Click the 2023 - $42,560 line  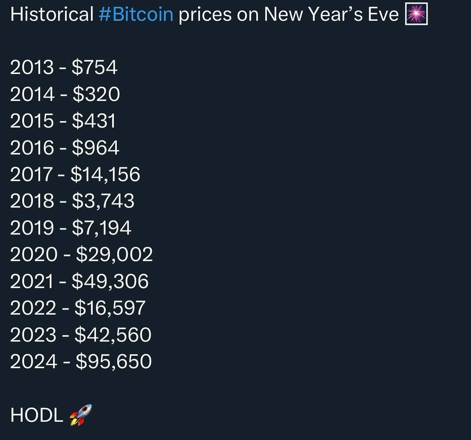click(x=81, y=335)
